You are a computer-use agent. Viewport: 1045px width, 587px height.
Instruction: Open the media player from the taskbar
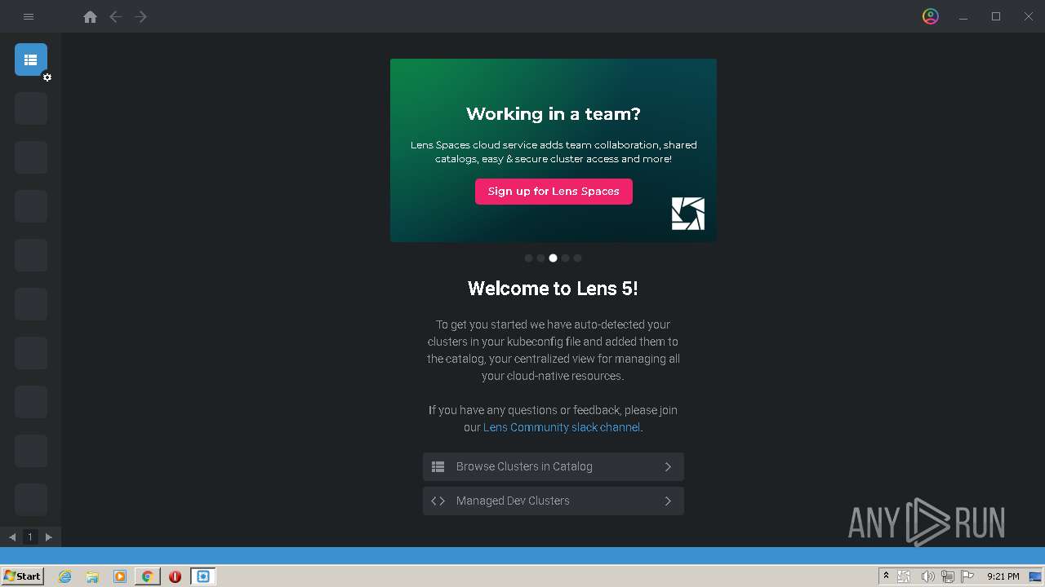pos(120,576)
